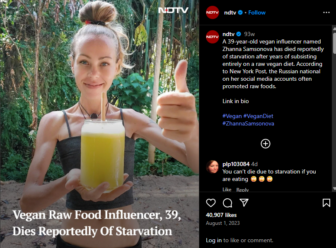336x248 pixels.
Task: Follow the ndtv account
Action: 257,13
